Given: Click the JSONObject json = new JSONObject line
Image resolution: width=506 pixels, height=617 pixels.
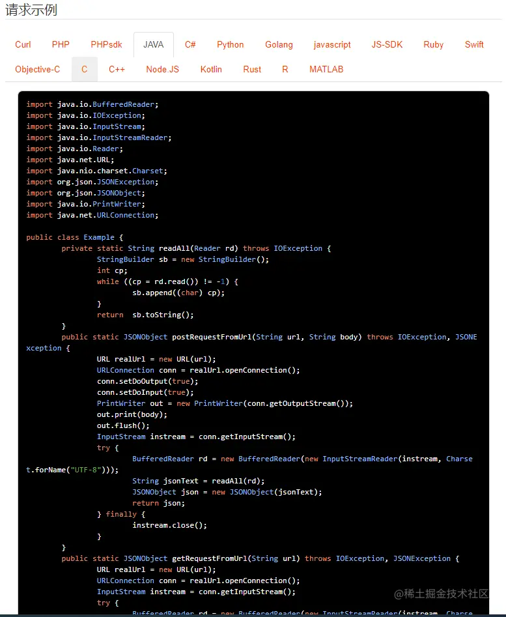Looking at the screenshot, I should (x=227, y=492).
